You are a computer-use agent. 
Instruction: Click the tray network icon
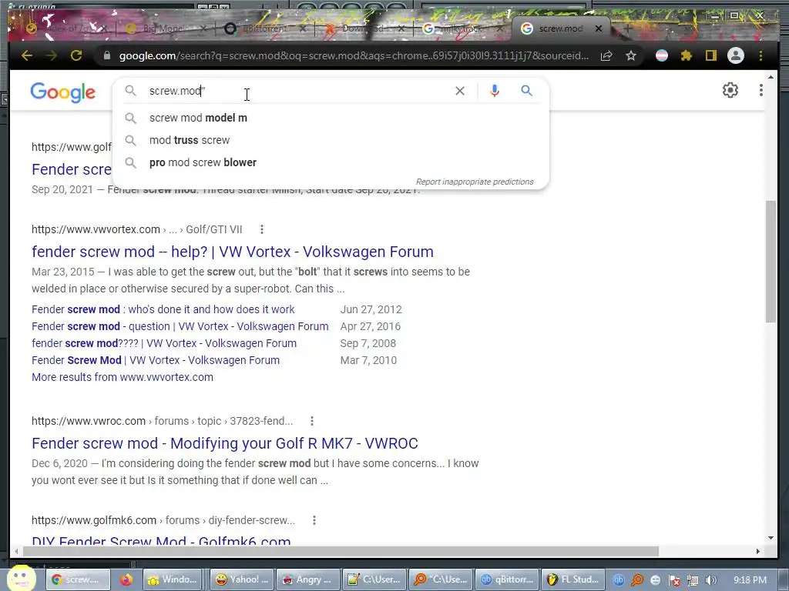pyautogui.click(x=693, y=580)
